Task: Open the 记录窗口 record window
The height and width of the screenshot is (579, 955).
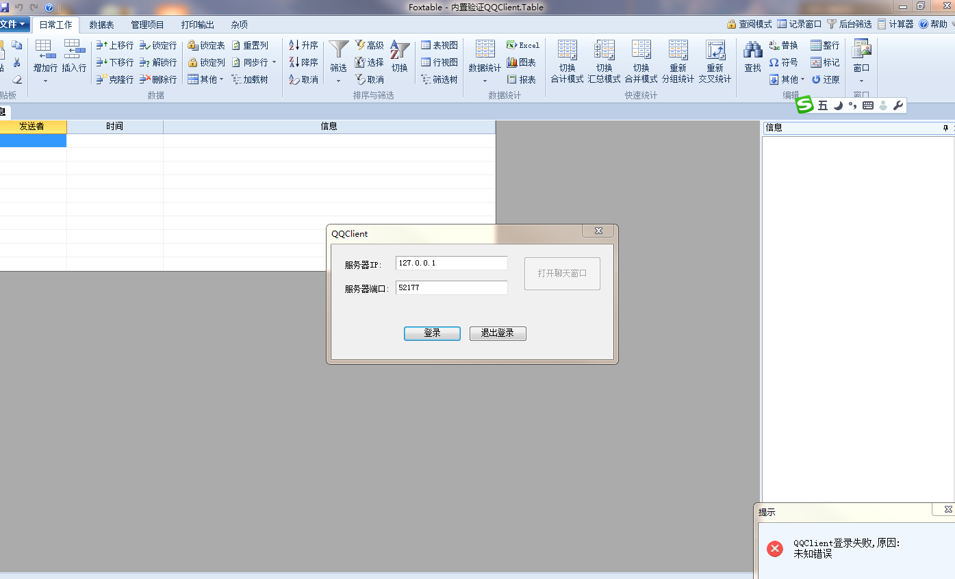Action: coord(799,24)
